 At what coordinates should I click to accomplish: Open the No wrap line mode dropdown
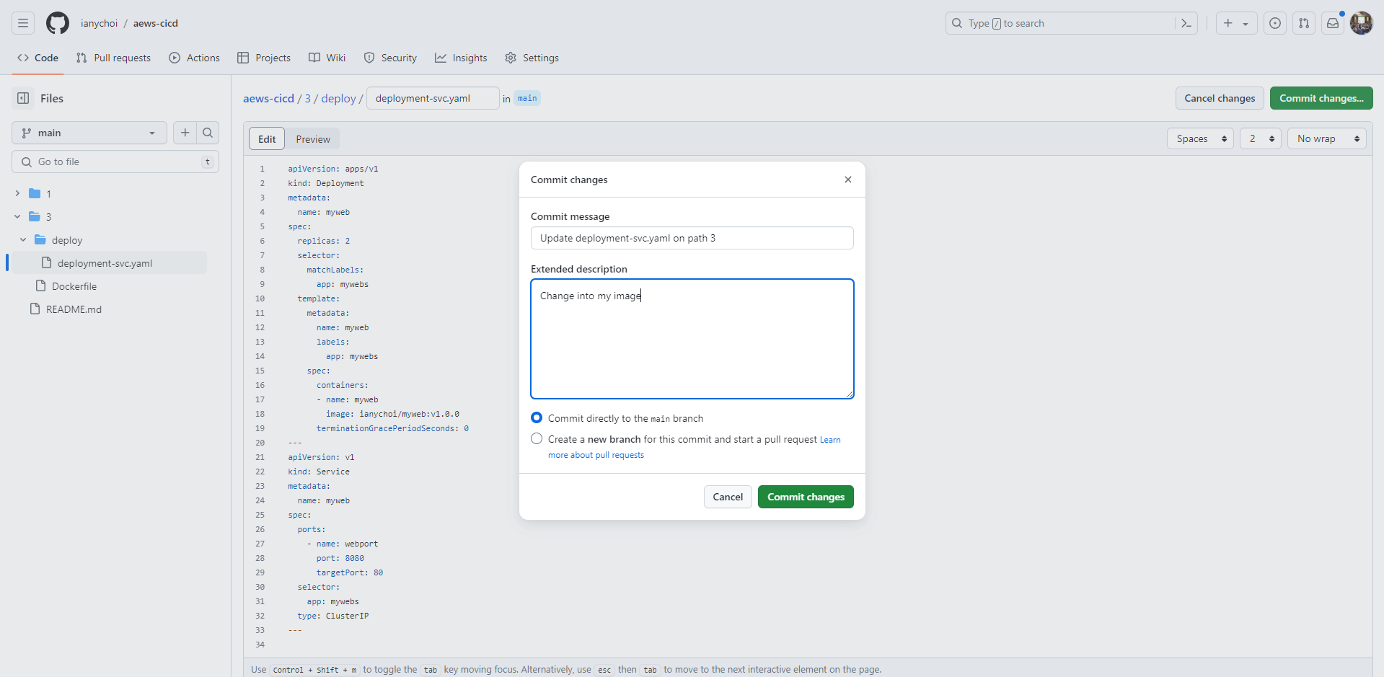pos(1326,138)
